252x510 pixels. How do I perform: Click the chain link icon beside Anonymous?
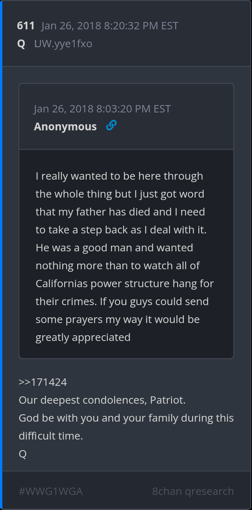(111, 126)
